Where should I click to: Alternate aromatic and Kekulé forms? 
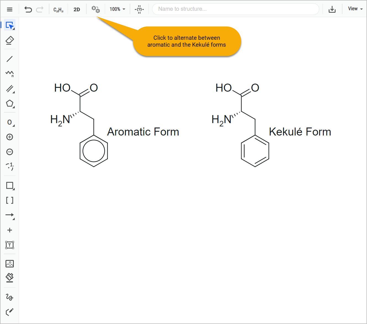pyautogui.click(x=96, y=9)
